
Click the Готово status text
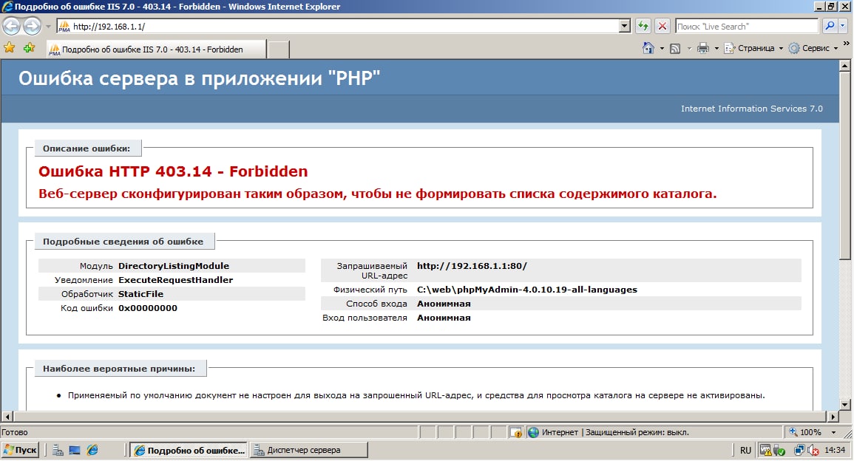click(15, 432)
